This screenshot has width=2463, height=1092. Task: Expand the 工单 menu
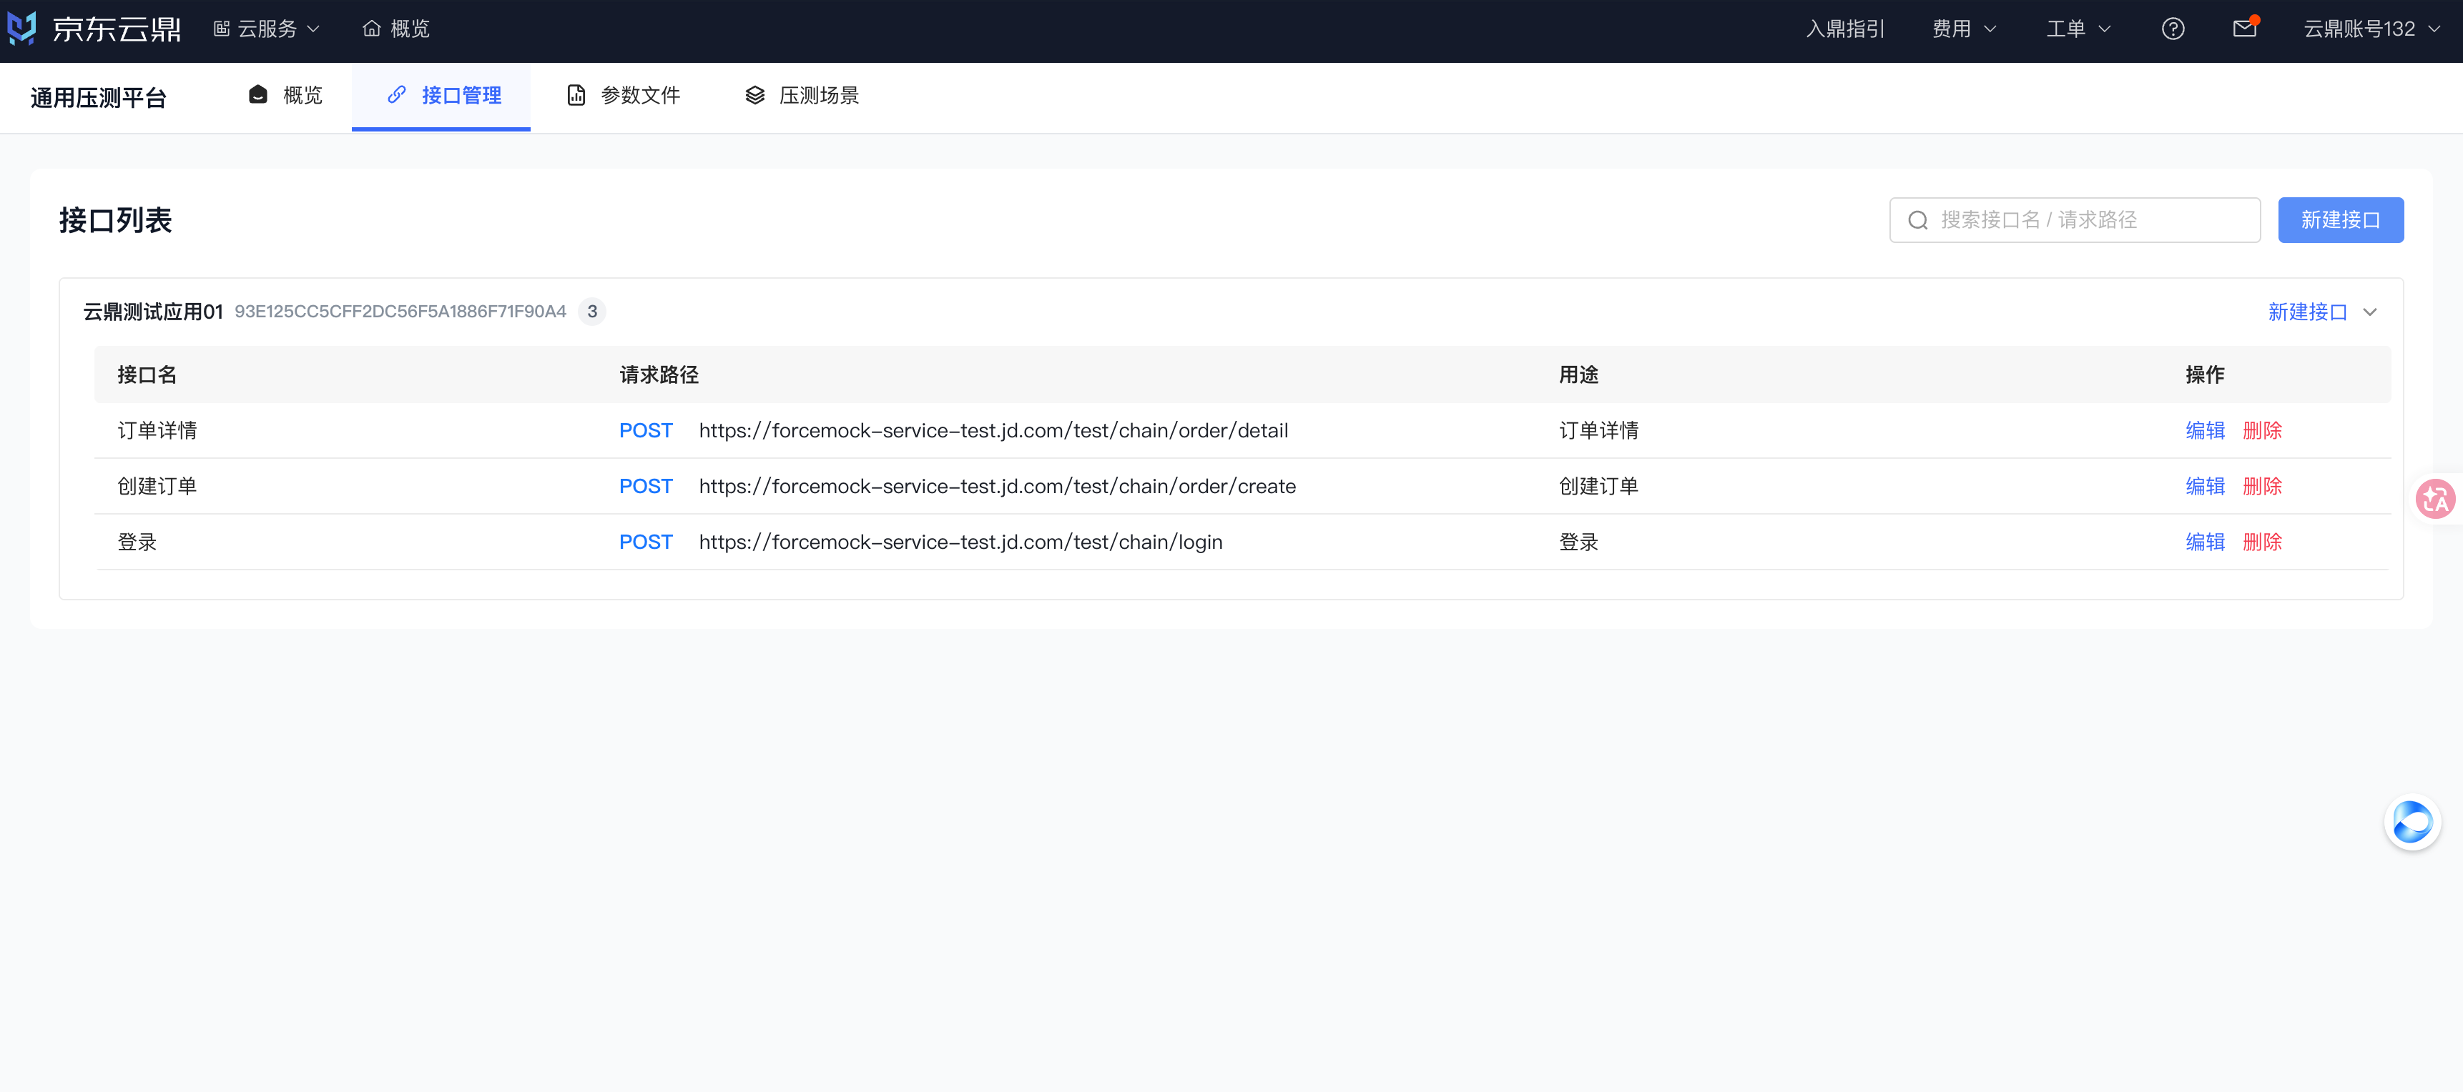click(x=2078, y=29)
